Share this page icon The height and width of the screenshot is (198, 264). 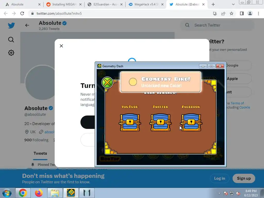coord(223,13)
